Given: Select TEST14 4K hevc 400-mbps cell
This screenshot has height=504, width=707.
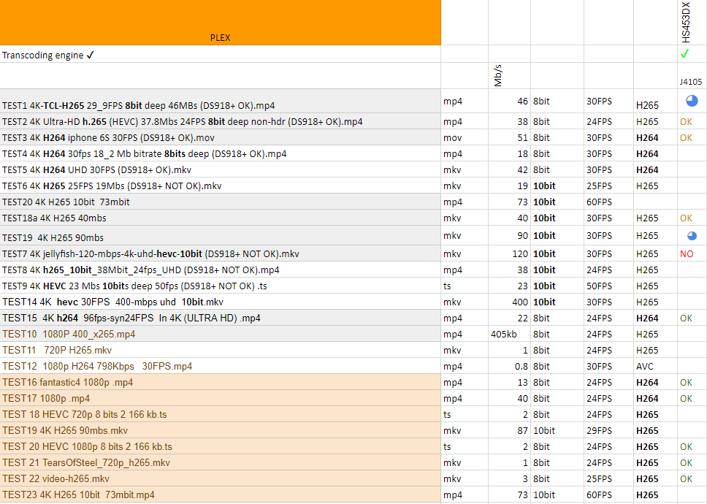Looking at the screenshot, I should click(220, 302).
